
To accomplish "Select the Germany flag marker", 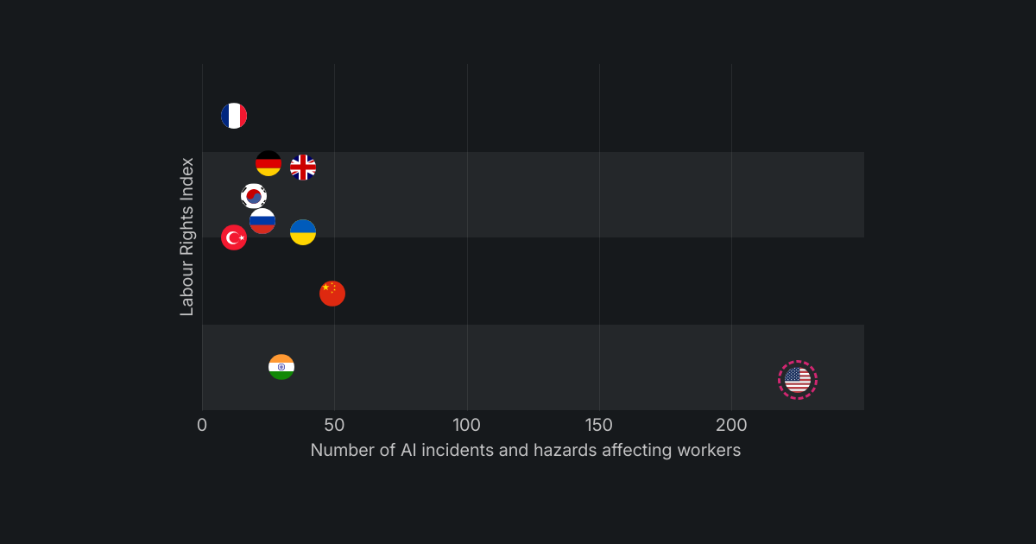I will 268,163.
